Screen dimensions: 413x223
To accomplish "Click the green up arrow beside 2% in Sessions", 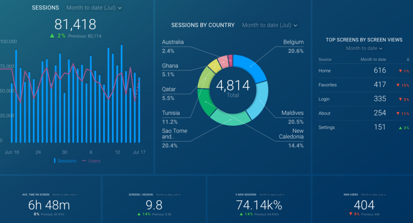I will coord(52,36).
